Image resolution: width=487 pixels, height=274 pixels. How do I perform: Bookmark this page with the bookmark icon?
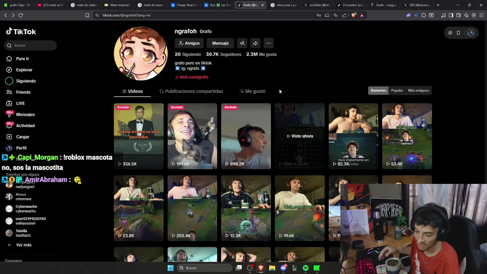(x=87, y=15)
